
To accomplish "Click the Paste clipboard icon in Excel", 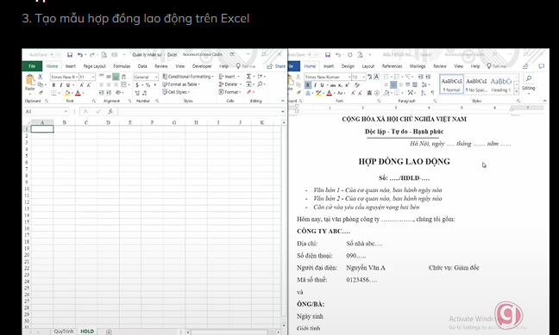I will (30, 80).
